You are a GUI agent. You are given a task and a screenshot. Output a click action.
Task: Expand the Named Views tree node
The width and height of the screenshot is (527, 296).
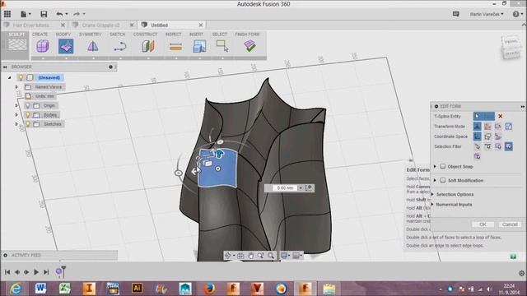point(16,87)
